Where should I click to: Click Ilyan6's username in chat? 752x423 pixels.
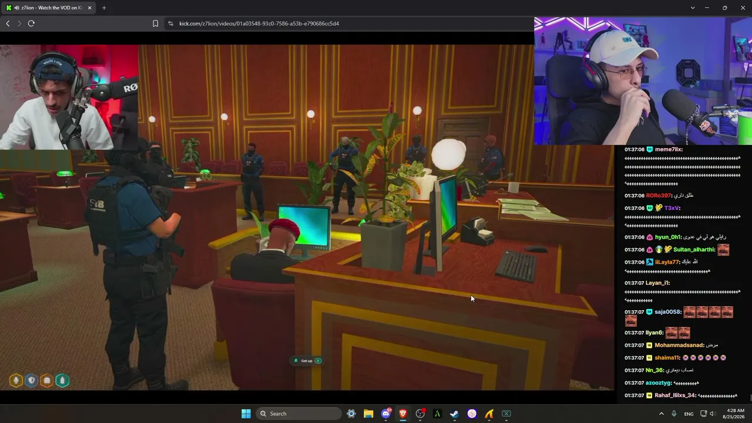654,333
